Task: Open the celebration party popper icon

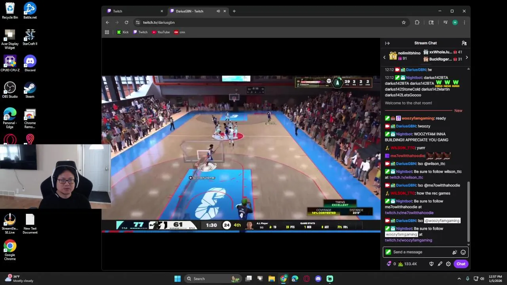Action: pyautogui.click(x=455, y=252)
